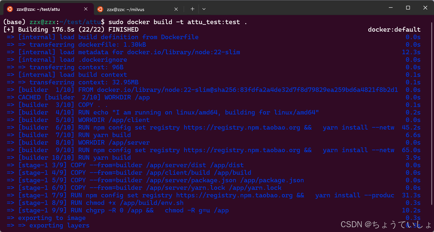Viewport: 434px width, 232px height.
Task: Click Ubuntu icon on first tab
Action: pyautogui.click(x=10, y=9)
